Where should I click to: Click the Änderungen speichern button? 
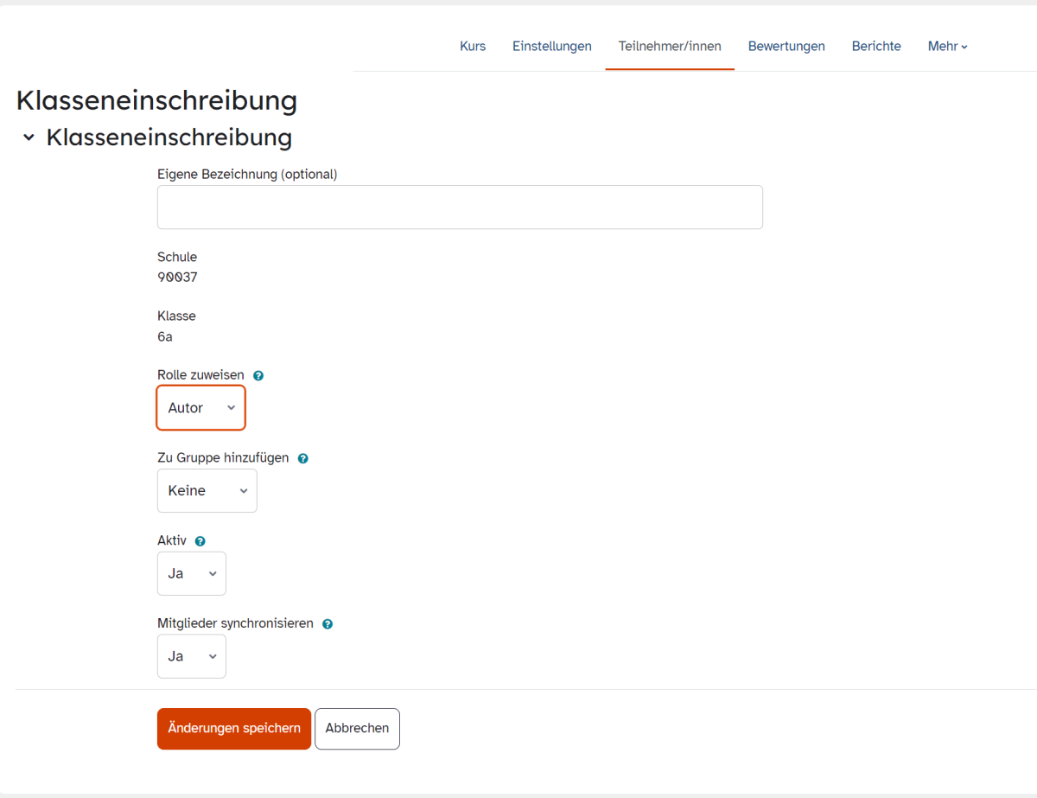pos(234,729)
